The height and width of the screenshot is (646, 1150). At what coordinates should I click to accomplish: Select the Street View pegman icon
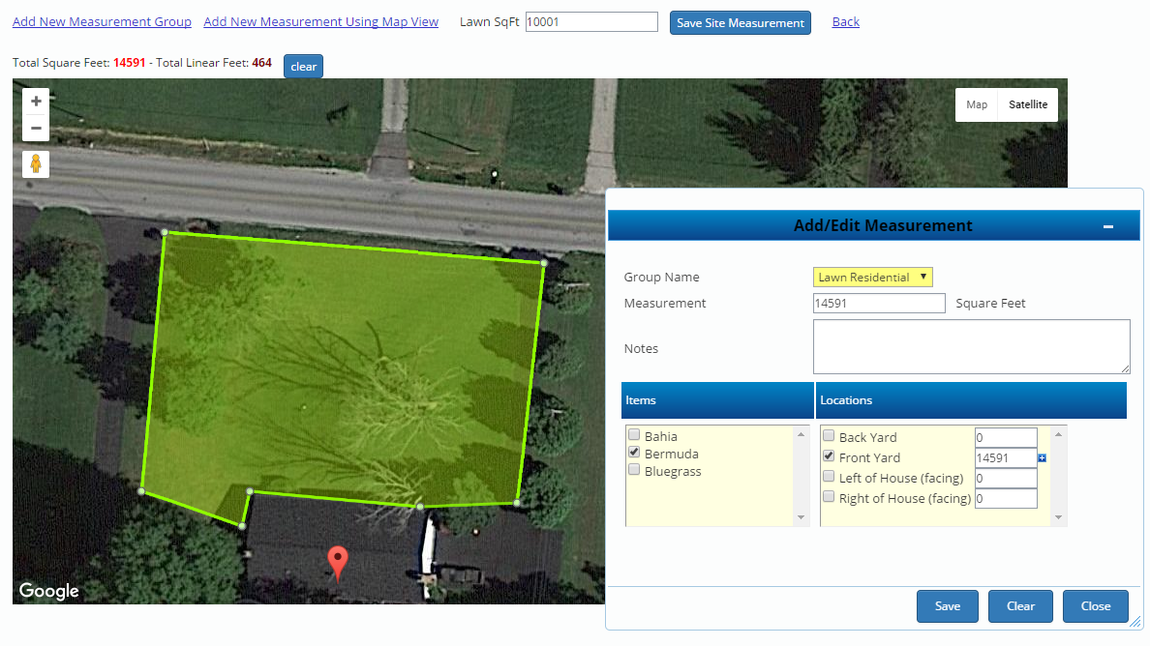36,164
